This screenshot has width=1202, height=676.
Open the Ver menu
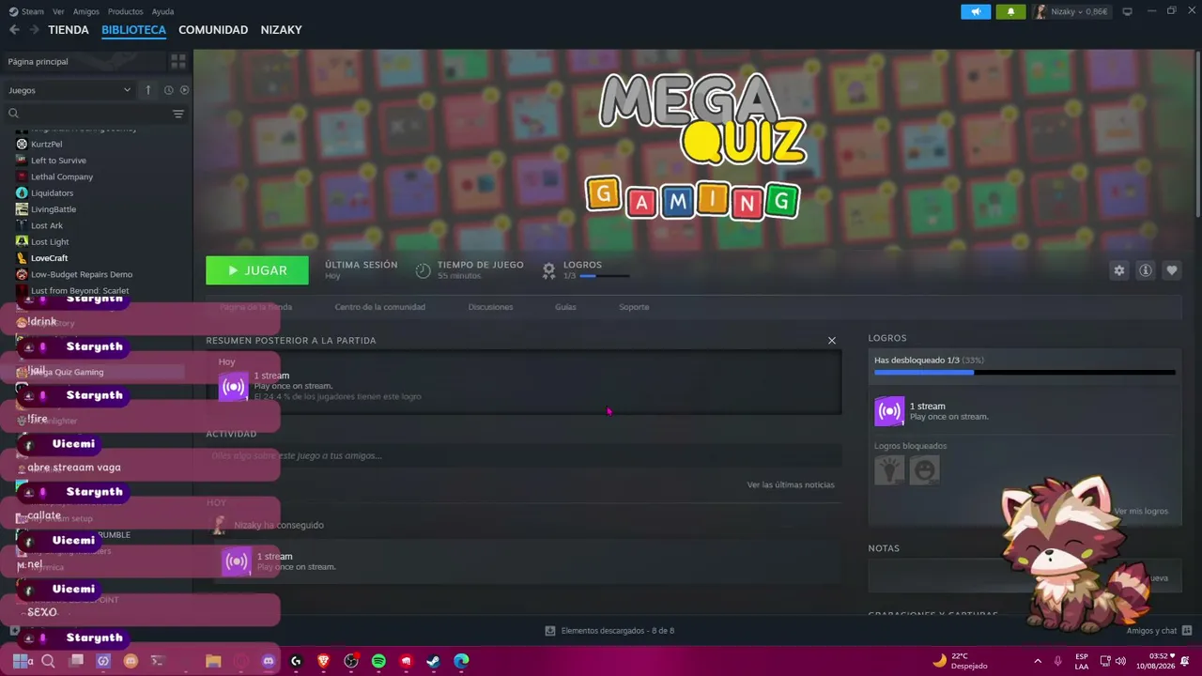point(59,11)
